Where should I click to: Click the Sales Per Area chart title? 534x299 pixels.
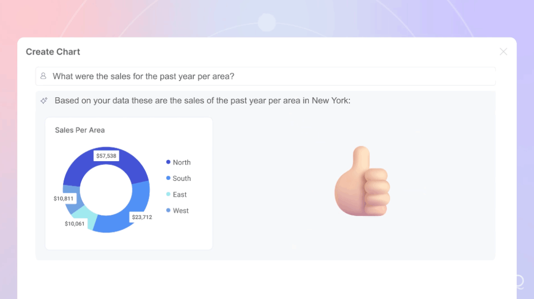(80, 130)
